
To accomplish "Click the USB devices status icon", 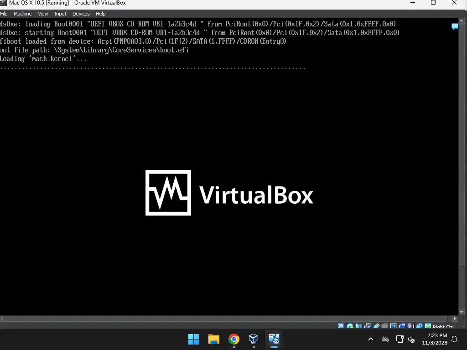I will [376, 326].
